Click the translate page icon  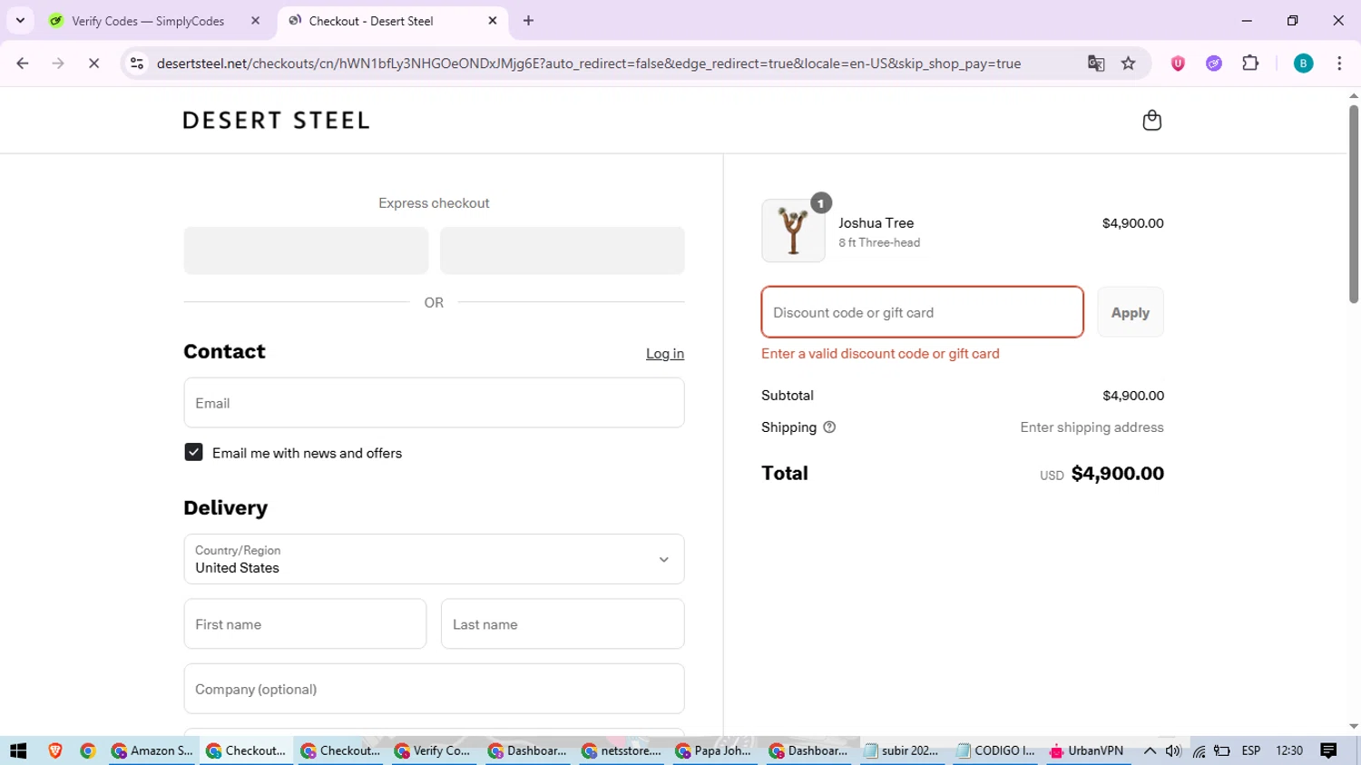click(1096, 64)
